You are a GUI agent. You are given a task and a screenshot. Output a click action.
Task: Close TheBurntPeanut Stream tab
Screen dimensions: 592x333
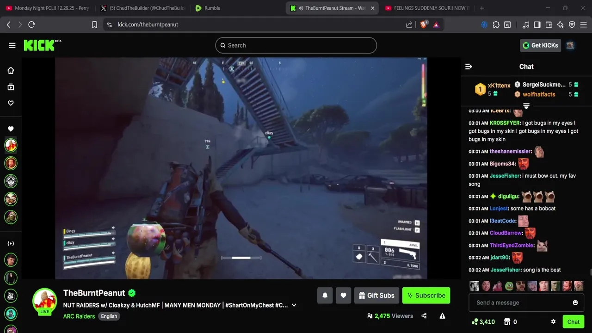pos(372,8)
